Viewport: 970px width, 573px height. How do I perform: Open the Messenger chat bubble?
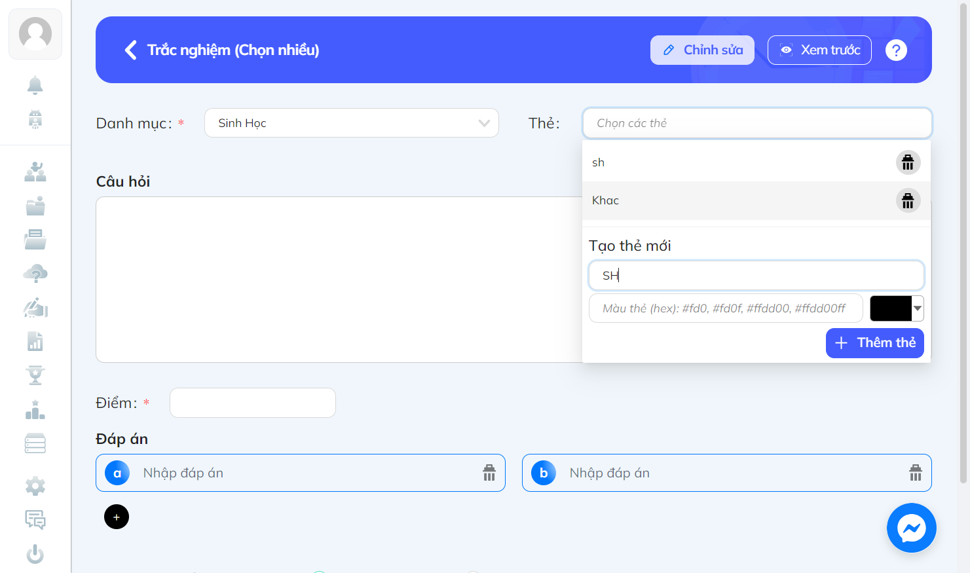point(912,528)
